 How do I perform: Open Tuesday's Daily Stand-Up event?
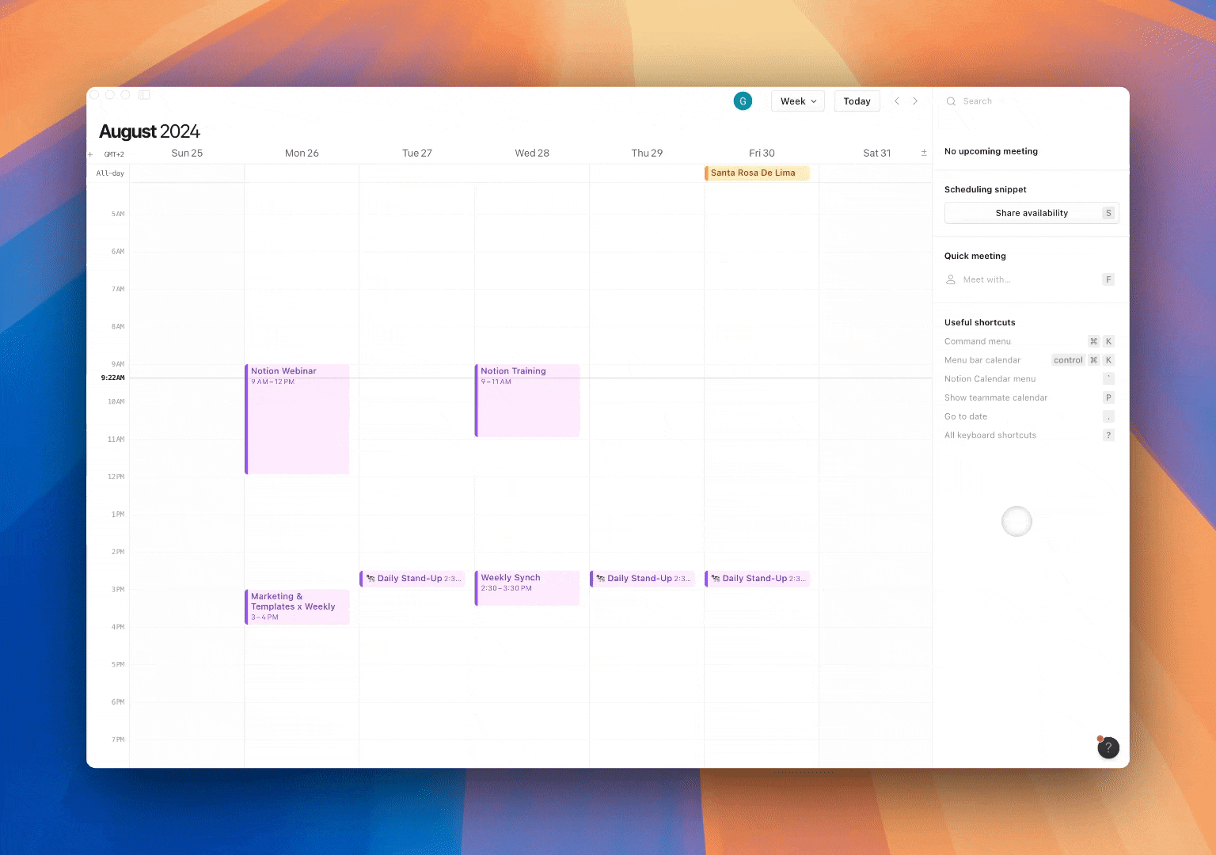pyautogui.click(x=412, y=579)
